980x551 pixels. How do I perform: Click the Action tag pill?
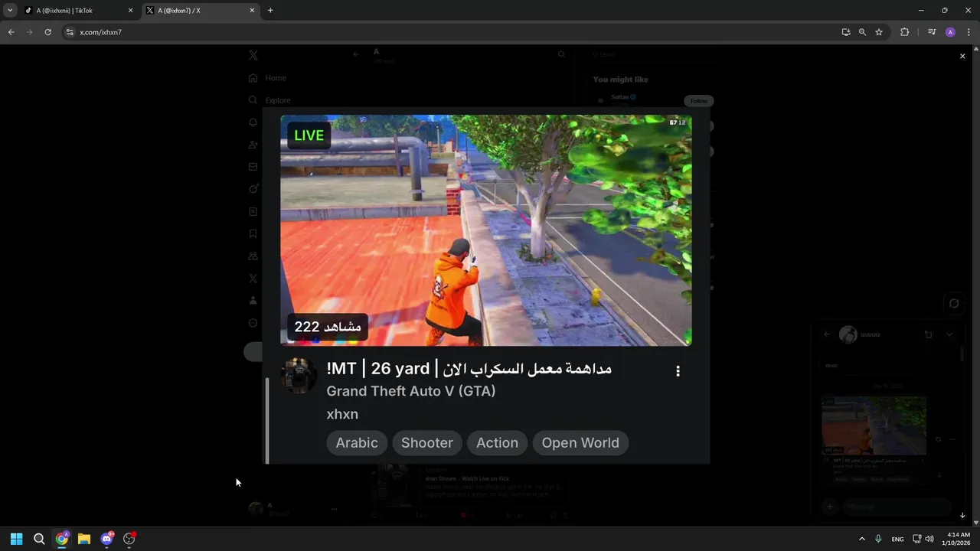pos(497,443)
